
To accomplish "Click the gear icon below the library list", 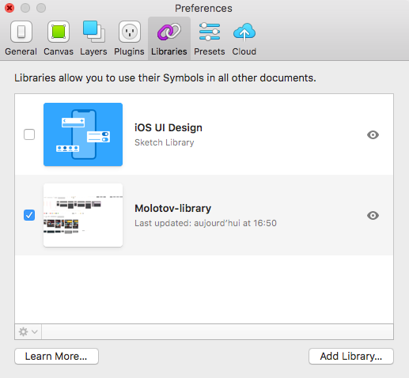I will 23,331.
